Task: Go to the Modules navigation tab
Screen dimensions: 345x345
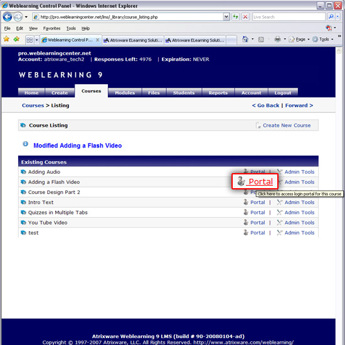Action: [125, 93]
